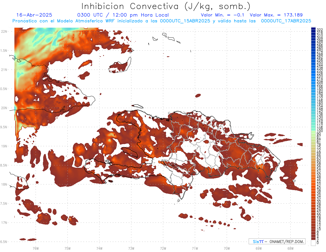Click the '202' value on color scale
Screen dimensions: 326x252
[x=319, y=84]
